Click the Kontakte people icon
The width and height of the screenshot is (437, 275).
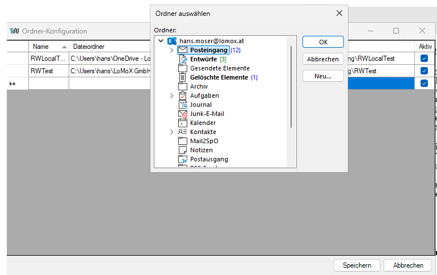tap(183, 132)
